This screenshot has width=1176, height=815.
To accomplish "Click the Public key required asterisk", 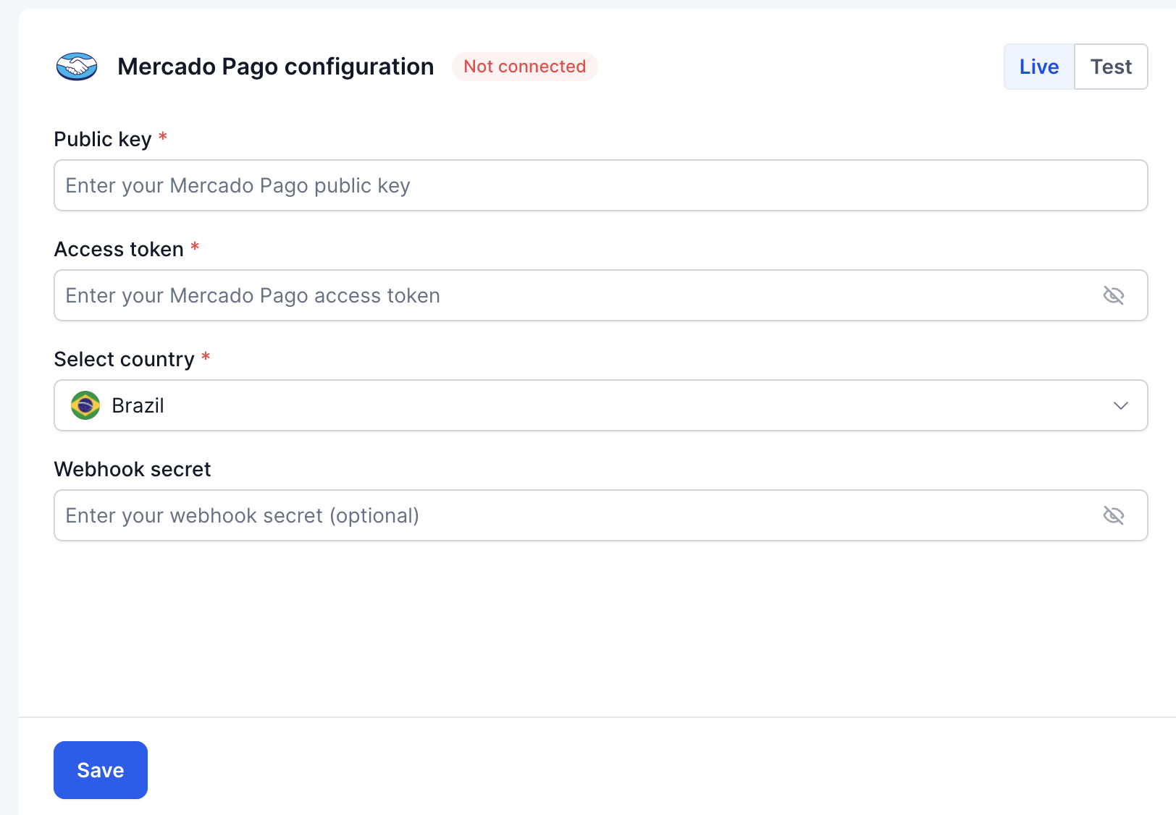I will coord(163,137).
